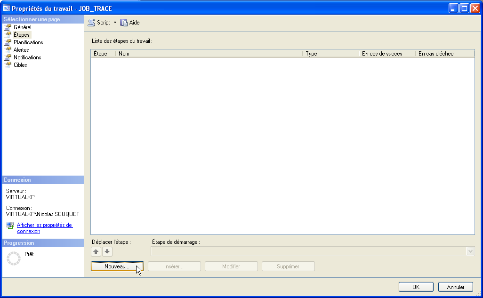
Task: Click the move step down arrow
Action: click(107, 251)
